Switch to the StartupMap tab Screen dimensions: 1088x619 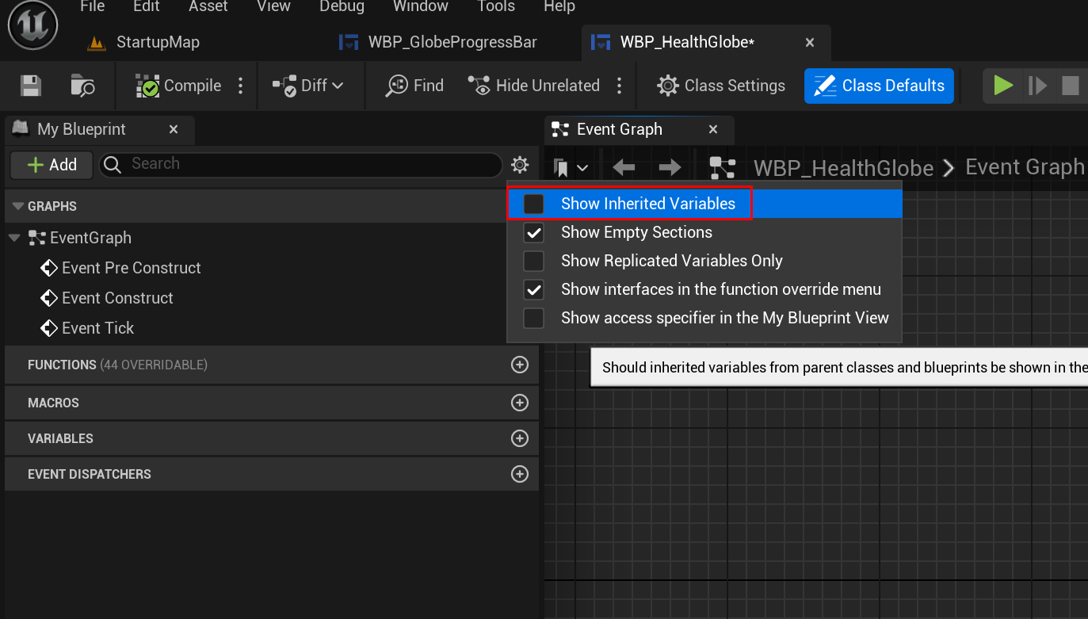point(144,42)
